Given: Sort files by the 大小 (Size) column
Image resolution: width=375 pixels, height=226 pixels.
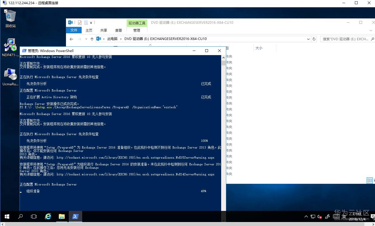Looking at the screenshot, I should (x=259, y=48).
